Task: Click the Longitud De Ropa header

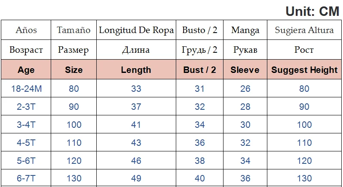Action: 136,30
